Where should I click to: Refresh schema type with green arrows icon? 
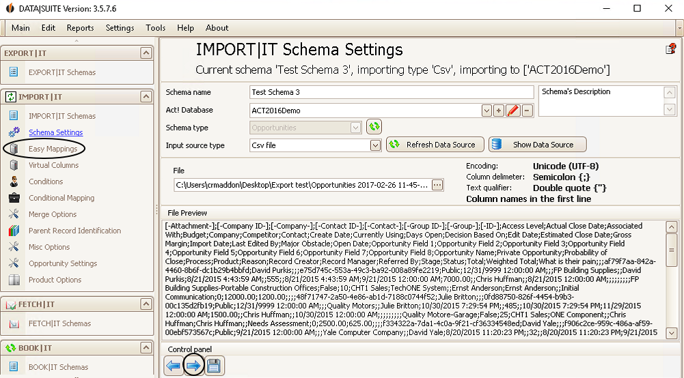374,127
